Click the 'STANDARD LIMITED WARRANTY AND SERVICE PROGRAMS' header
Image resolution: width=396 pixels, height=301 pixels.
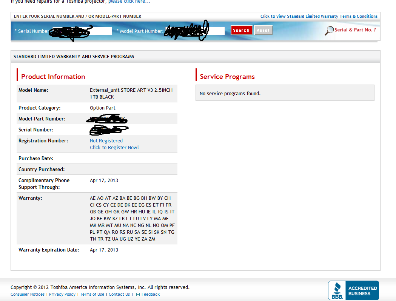(74, 57)
